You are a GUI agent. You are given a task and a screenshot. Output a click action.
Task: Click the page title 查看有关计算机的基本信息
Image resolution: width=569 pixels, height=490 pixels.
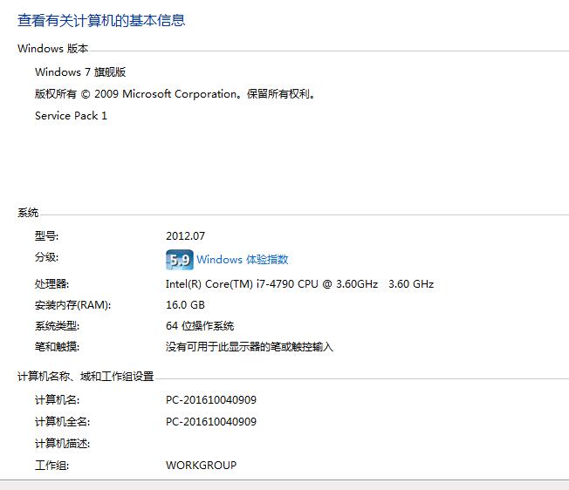pos(101,20)
